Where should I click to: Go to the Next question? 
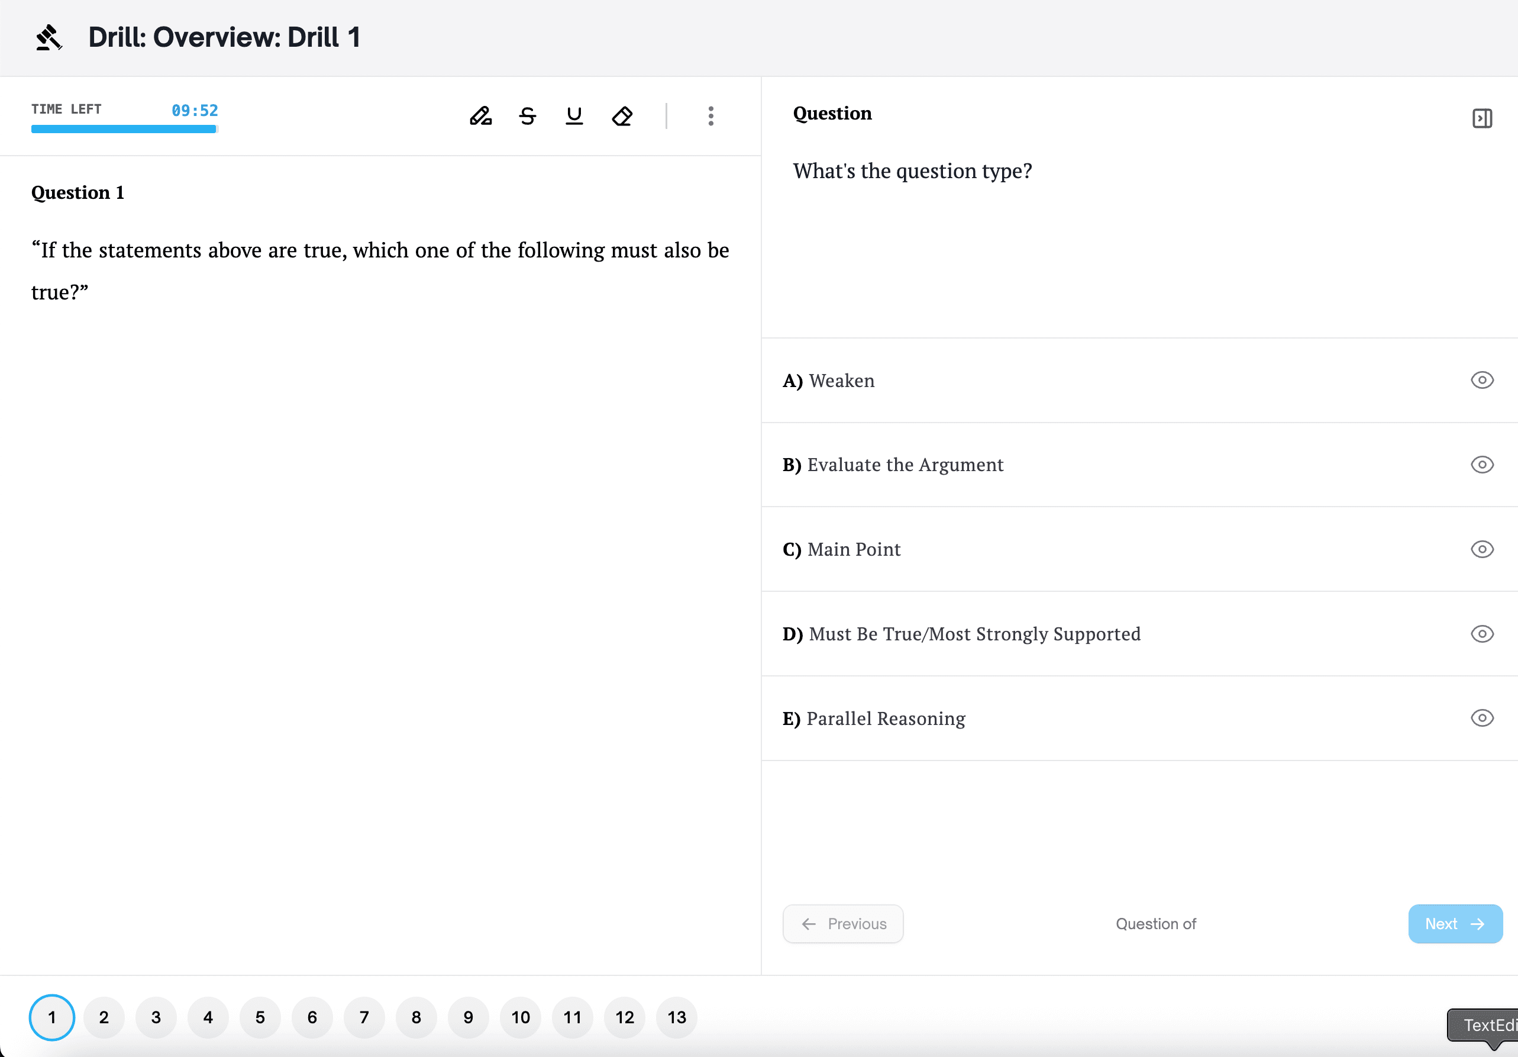pos(1455,924)
